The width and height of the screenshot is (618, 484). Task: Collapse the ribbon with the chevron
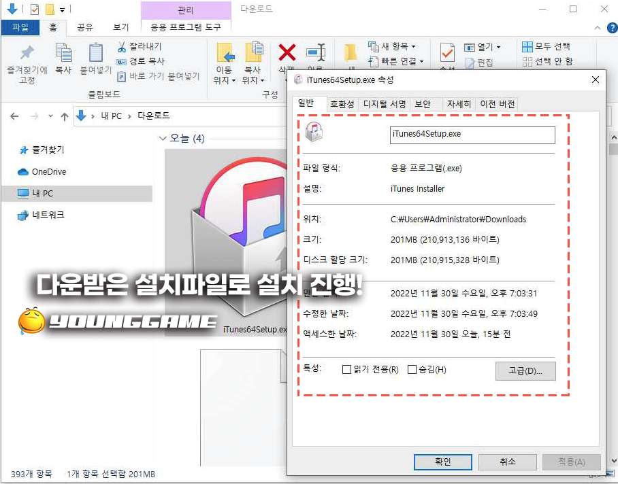pos(598,28)
